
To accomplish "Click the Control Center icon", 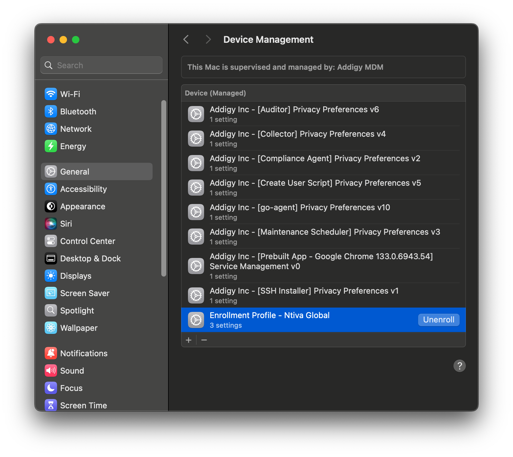I will coord(51,241).
